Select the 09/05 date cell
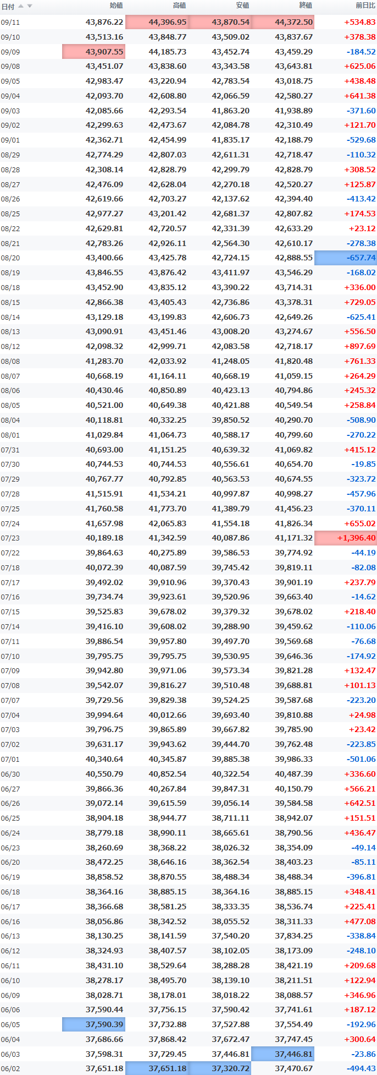The height and width of the screenshot is (1075, 377). pyautogui.click(x=10, y=81)
